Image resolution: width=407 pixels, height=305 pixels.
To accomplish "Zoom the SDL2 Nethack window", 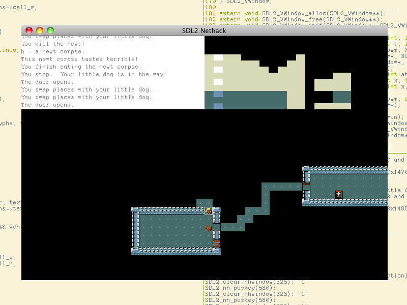I will (x=50, y=30).
